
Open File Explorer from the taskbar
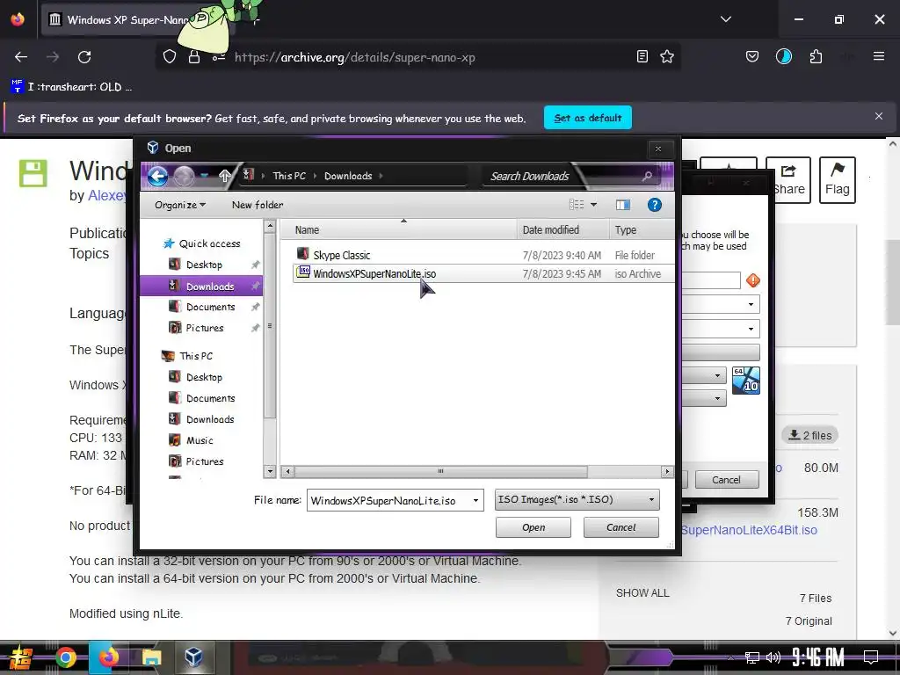pos(151,657)
